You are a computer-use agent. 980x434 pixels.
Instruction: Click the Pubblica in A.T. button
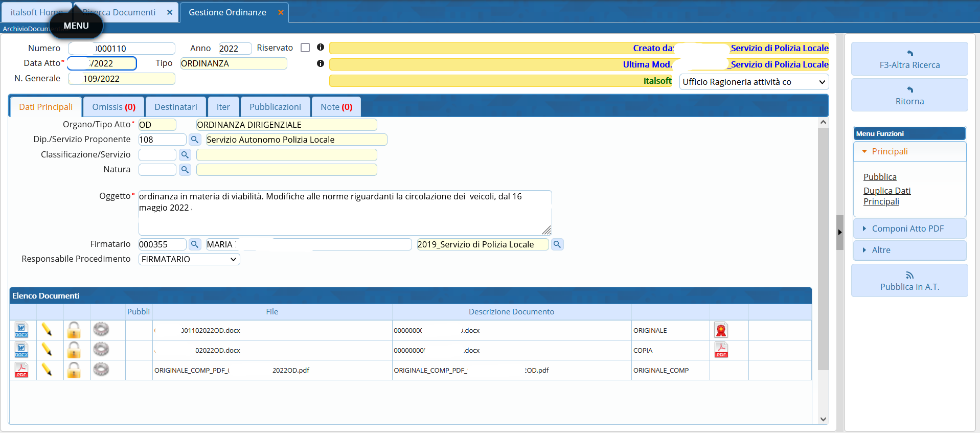click(909, 281)
